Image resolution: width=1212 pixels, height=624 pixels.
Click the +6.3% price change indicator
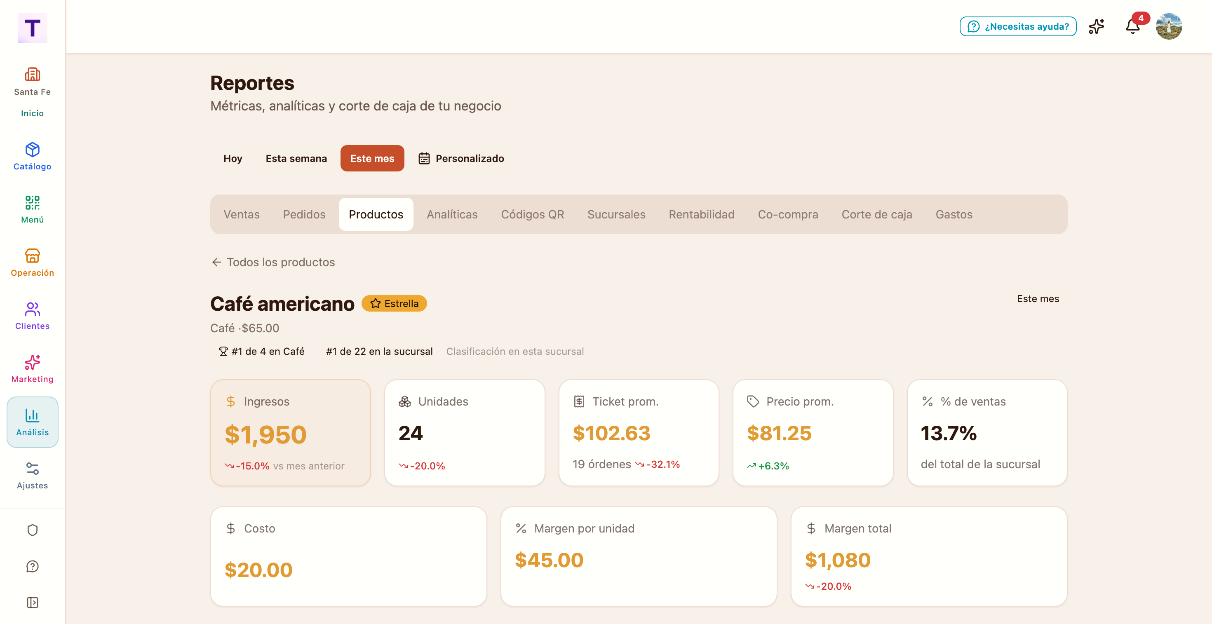point(768,466)
